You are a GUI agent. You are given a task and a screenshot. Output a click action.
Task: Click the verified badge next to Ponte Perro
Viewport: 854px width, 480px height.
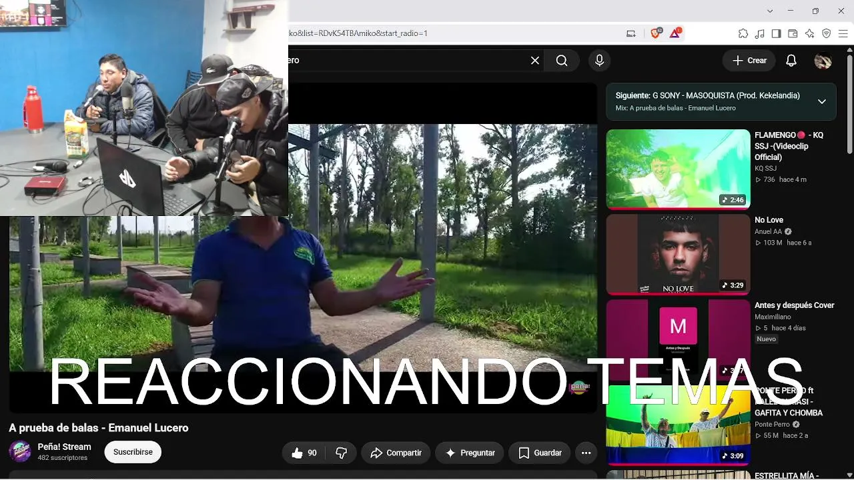point(796,425)
